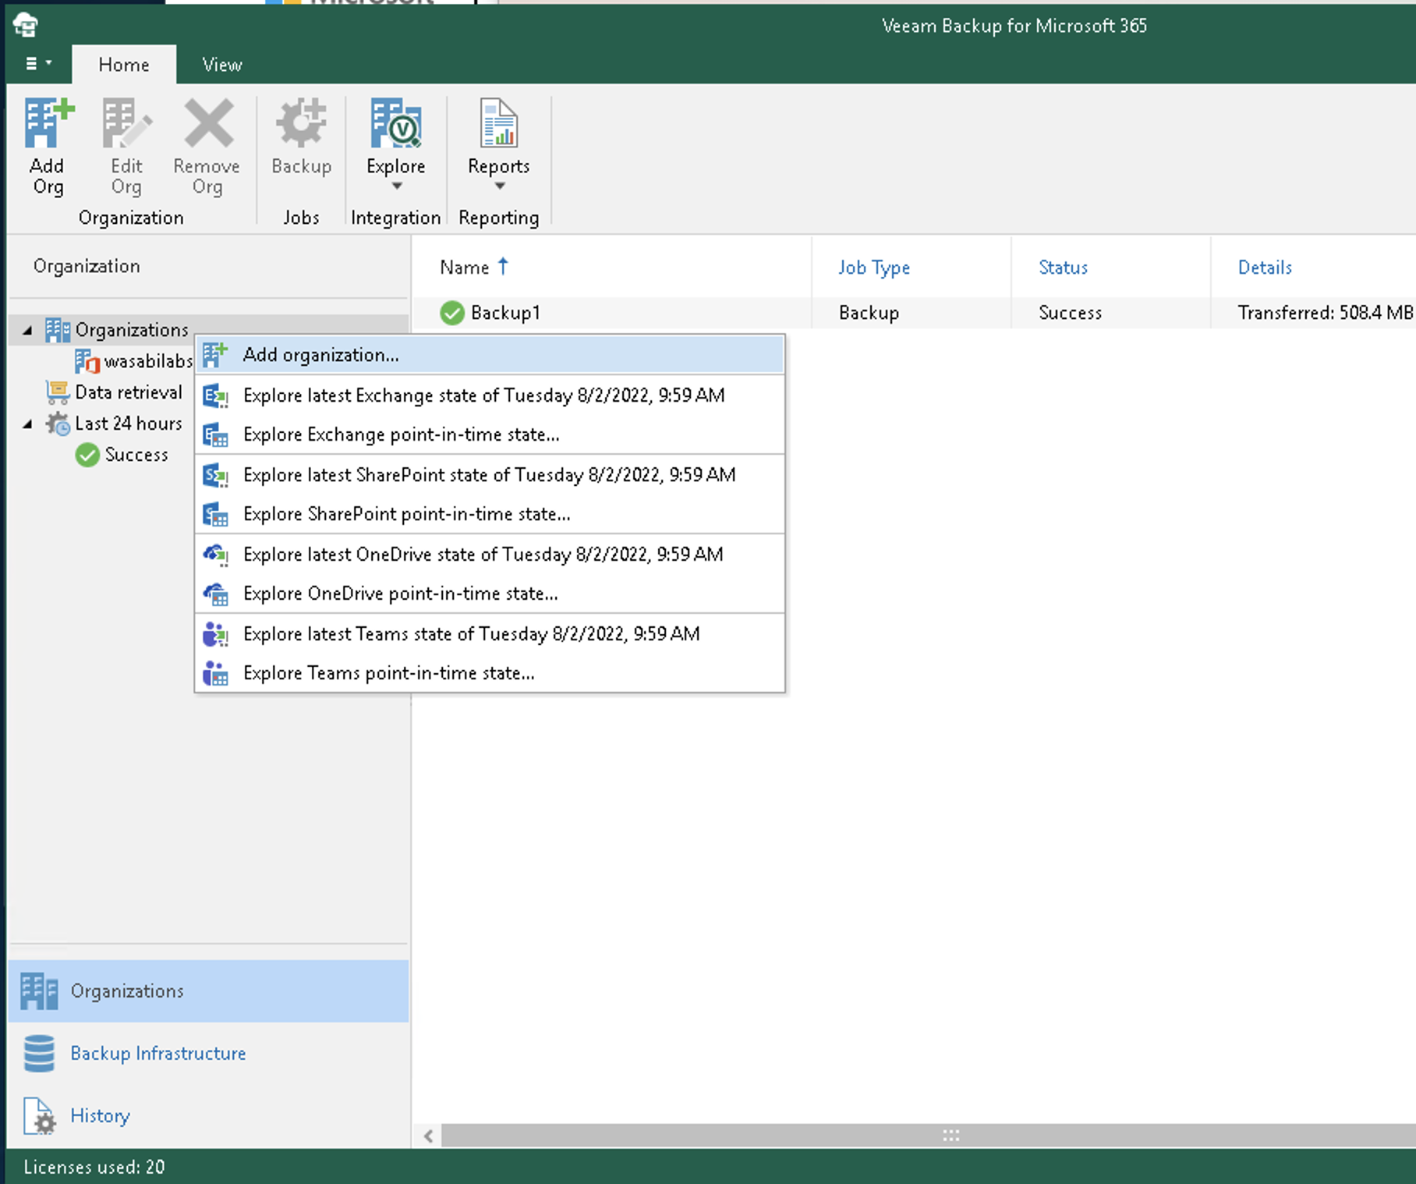Click the Edit Org ribbon icon
This screenshot has width=1416, height=1184.
126,123
